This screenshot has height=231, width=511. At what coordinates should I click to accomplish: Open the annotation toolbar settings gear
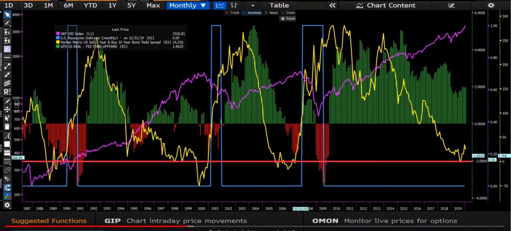tap(7, 205)
